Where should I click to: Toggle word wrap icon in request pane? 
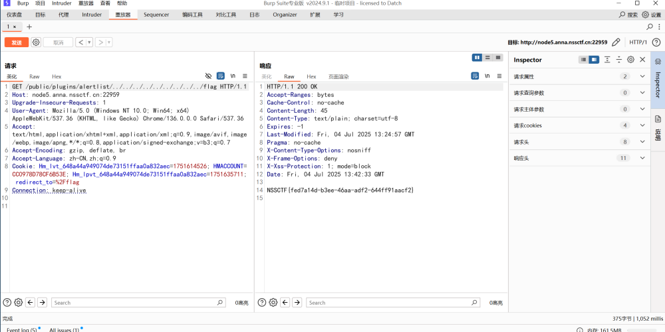(221, 76)
